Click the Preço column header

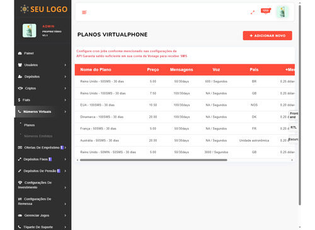153,70
